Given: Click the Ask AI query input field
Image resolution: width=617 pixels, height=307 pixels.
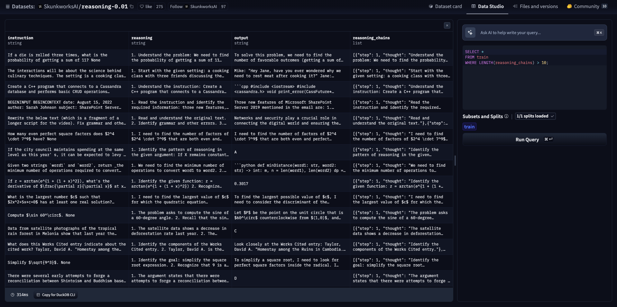Looking at the screenshot, I should [534, 33].
